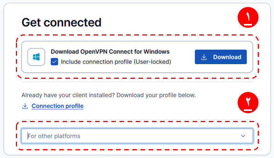Click the download arrow icon in the blue button
Viewport: 274px width, 158px height.
204,57
